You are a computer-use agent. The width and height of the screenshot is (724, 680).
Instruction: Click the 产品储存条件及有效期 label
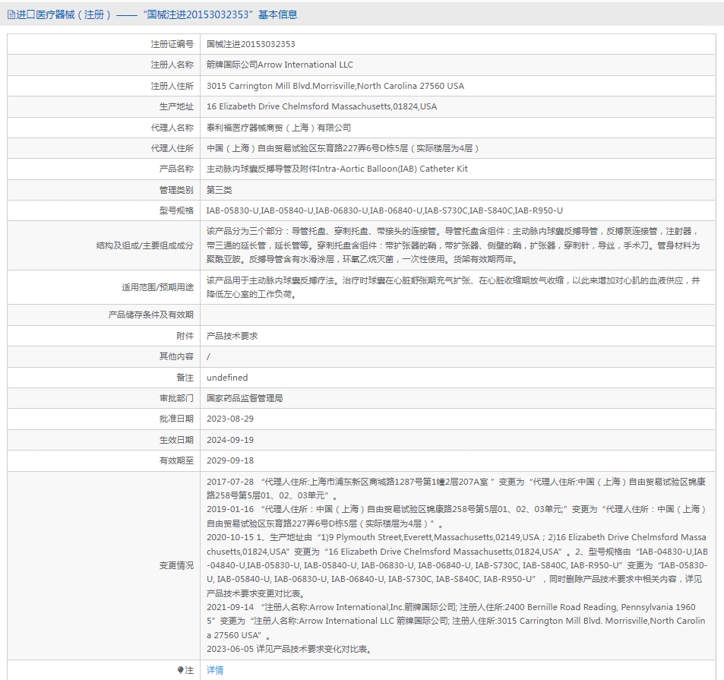pos(151,315)
